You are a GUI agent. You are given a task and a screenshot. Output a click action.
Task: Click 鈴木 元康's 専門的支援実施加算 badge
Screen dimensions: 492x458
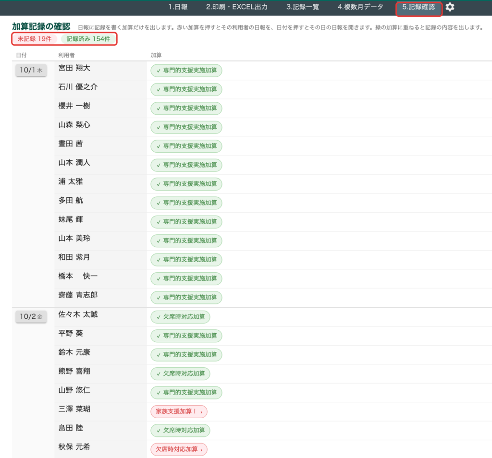click(x=186, y=355)
